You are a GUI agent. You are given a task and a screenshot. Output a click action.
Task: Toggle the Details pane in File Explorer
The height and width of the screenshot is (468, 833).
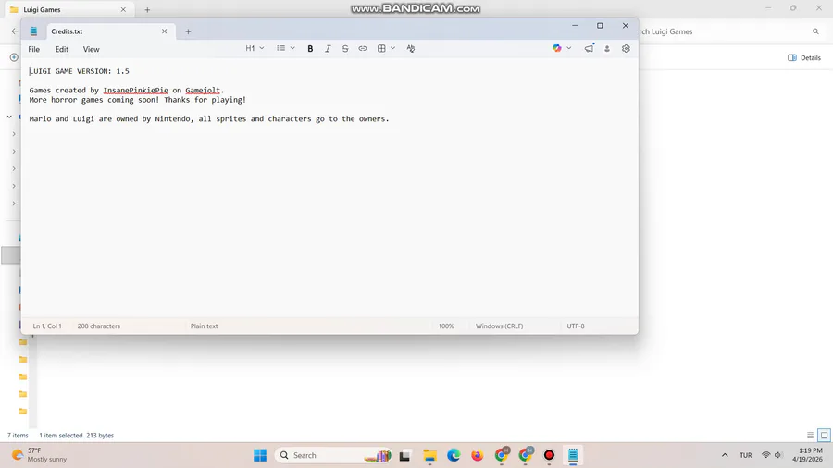[x=803, y=58]
